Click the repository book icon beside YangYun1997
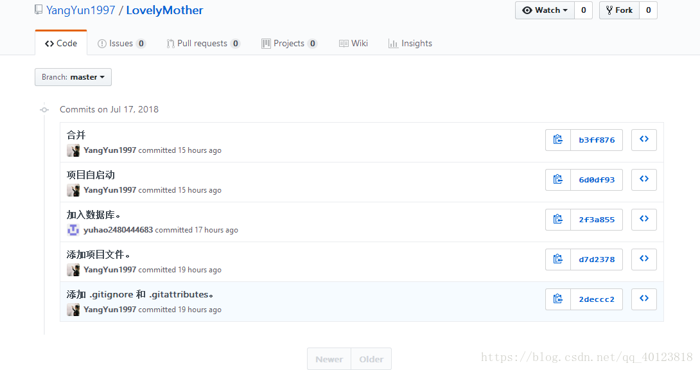 (x=39, y=10)
